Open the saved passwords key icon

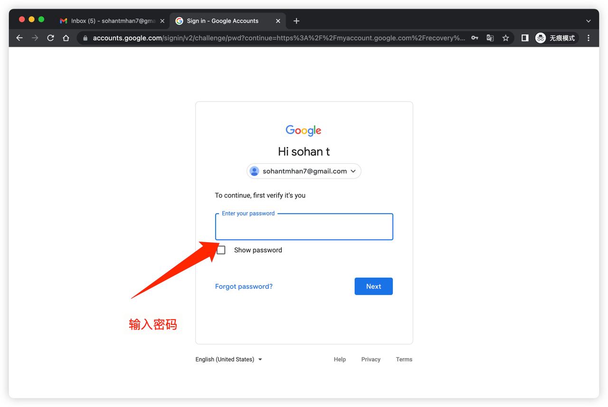point(475,38)
